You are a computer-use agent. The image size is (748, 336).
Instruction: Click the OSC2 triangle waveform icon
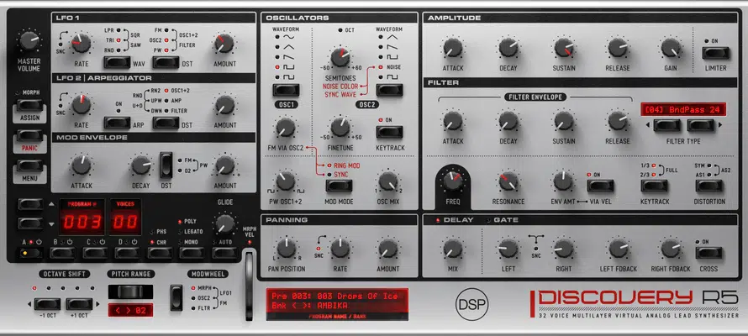pos(392,37)
